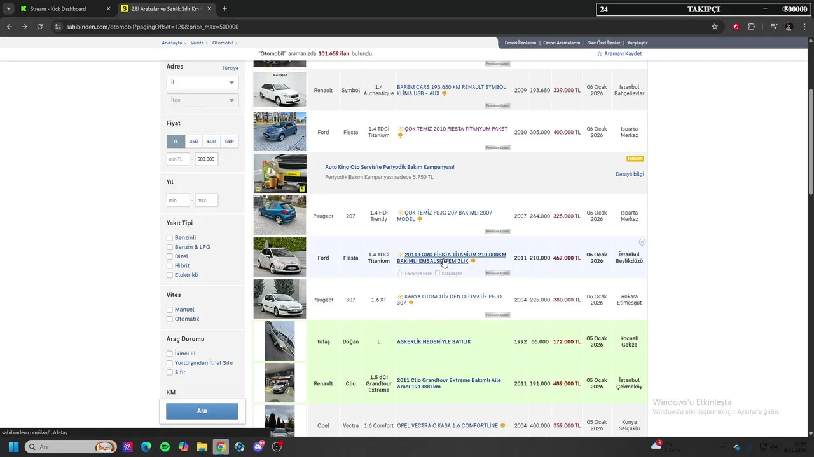Screen dimensions: 814x457
Task: Check the Benzinli fuel type checkbox
Action: point(170,238)
